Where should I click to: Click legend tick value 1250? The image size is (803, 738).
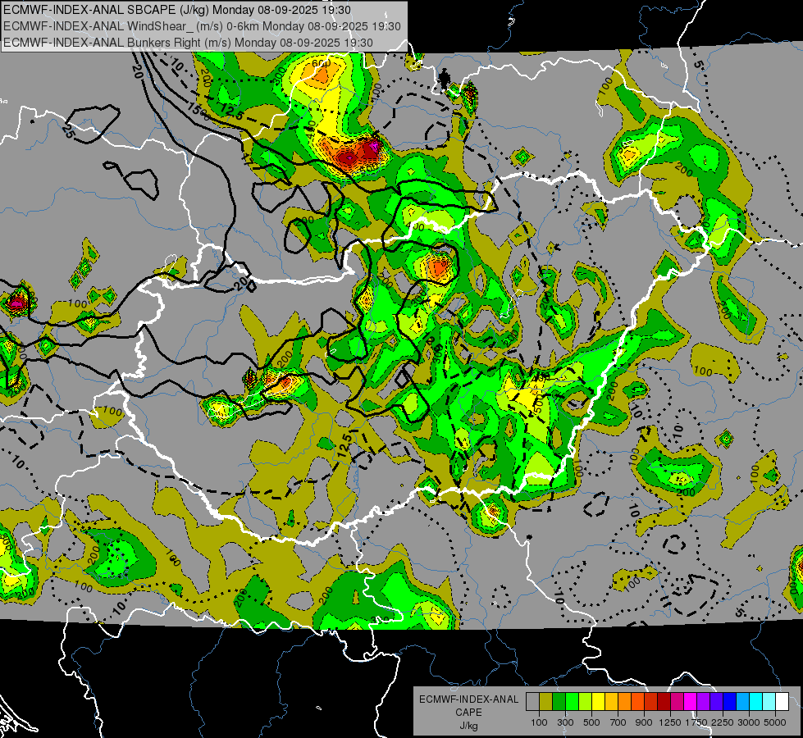pyautogui.click(x=670, y=722)
